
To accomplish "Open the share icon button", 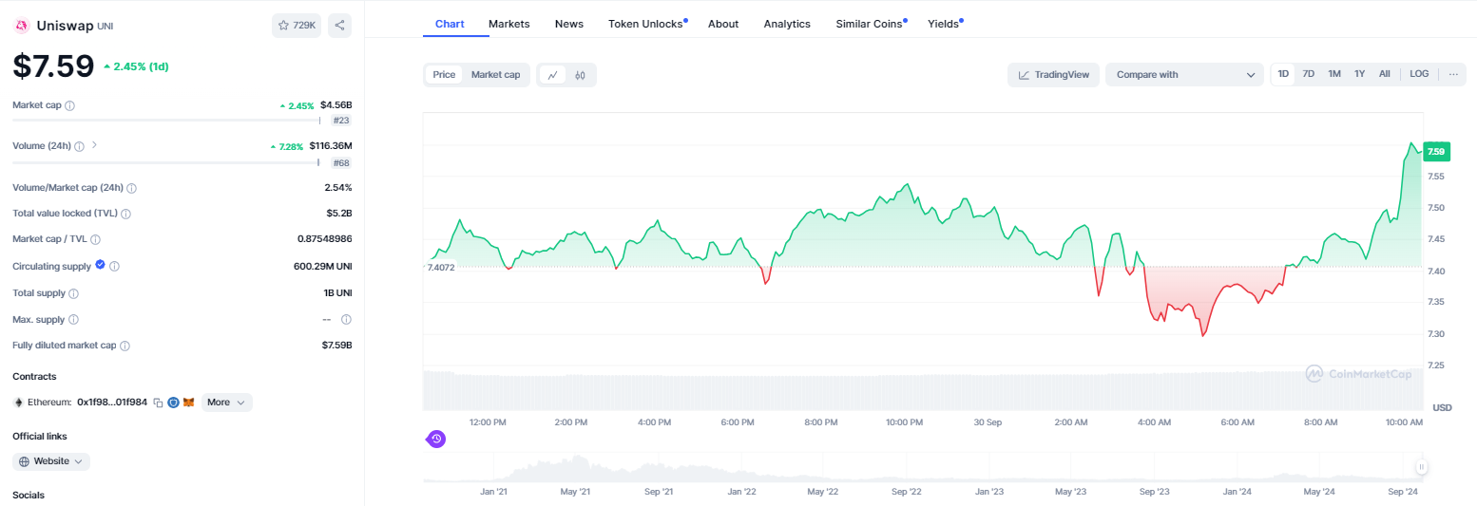I will (340, 26).
